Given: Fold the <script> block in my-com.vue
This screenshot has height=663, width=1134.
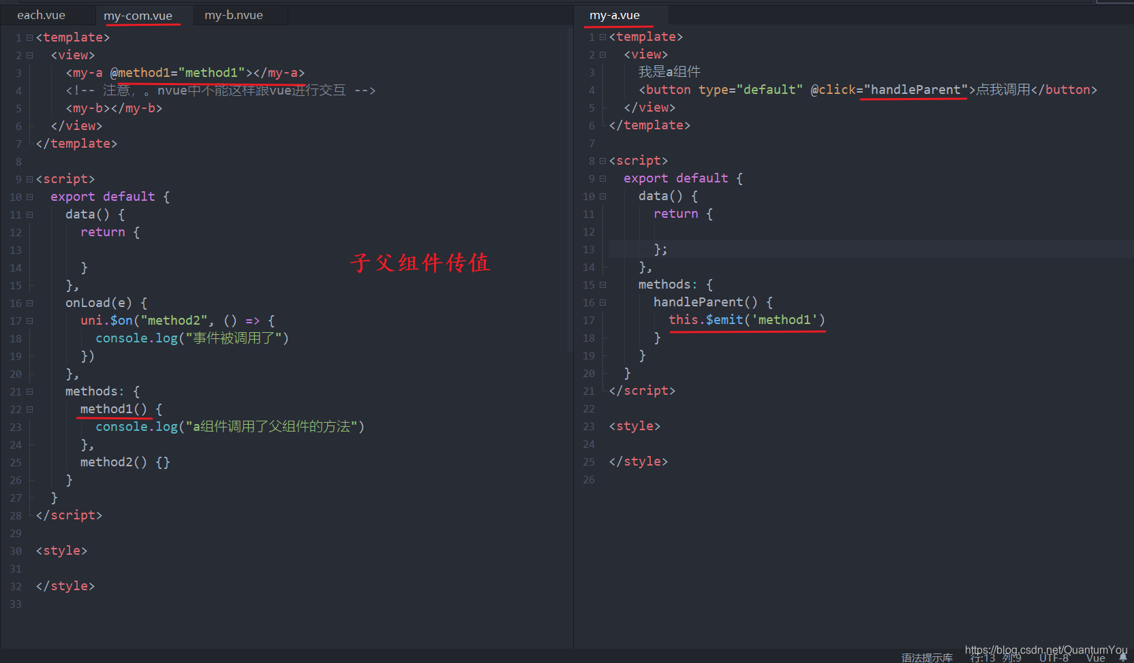Looking at the screenshot, I should click(x=29, y=180).
